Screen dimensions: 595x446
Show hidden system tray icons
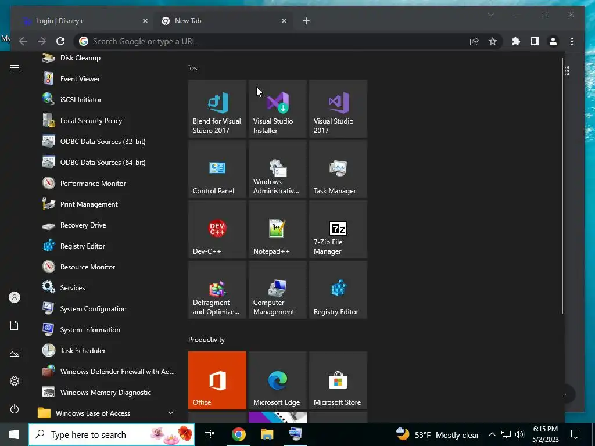[x=492, y=434]
